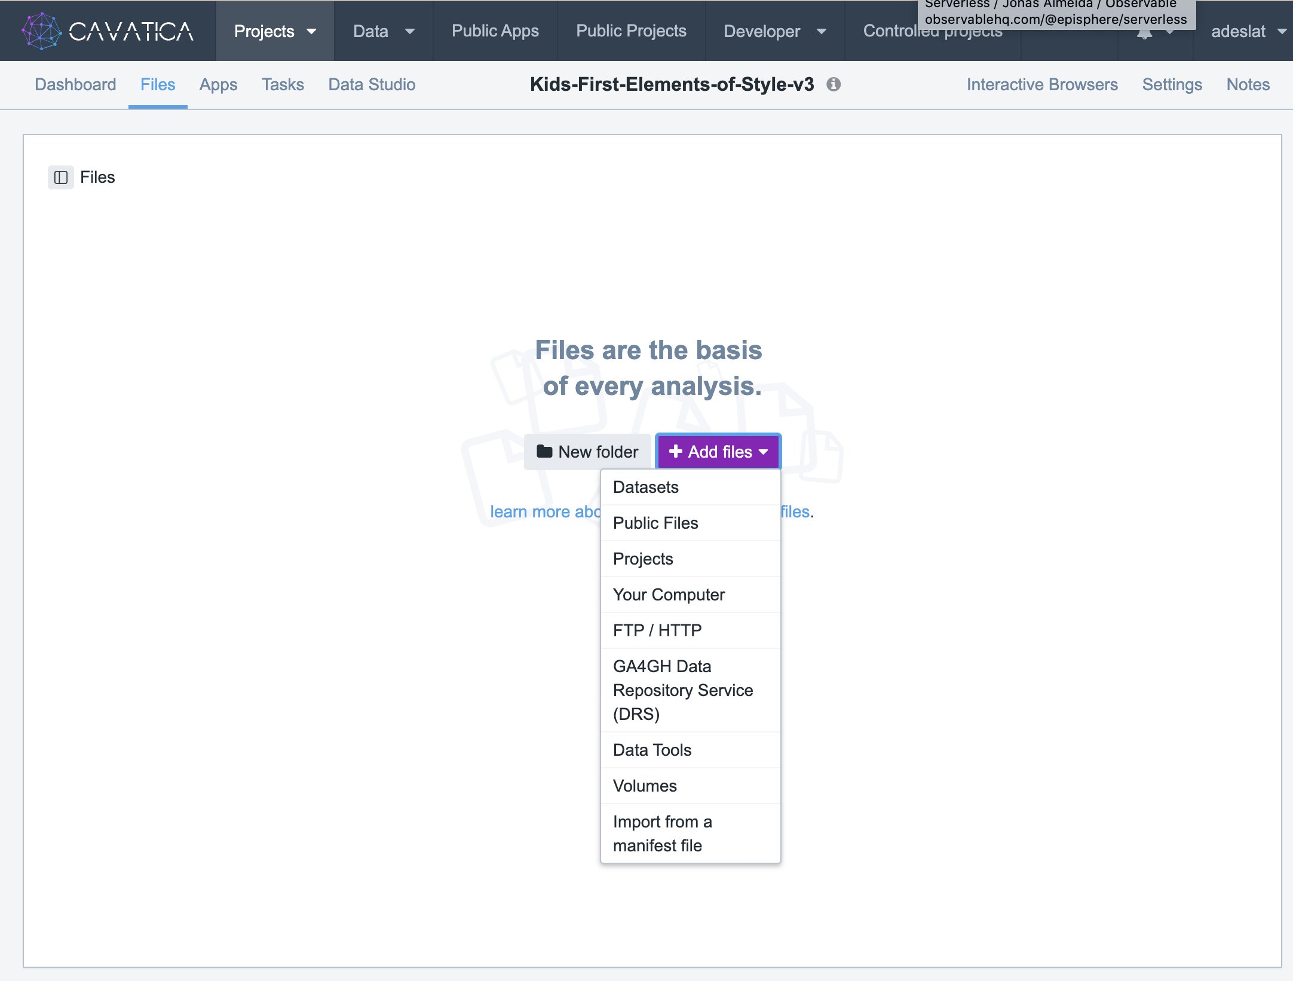
Task: Open Public Apps in top navigation
Action: 495,31
